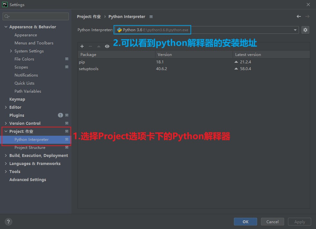Click the project-level icon beside breadcrumb
316x229 pixels.
151,17
